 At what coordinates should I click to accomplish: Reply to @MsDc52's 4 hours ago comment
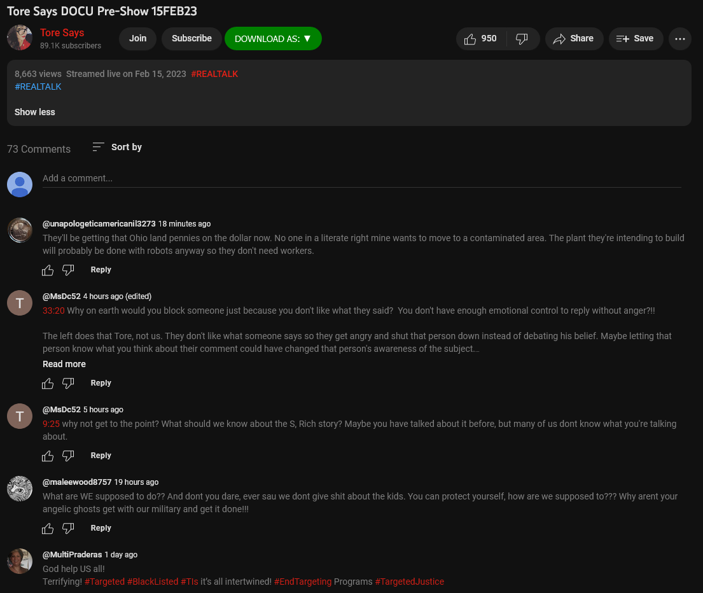[x=101, y=383]
